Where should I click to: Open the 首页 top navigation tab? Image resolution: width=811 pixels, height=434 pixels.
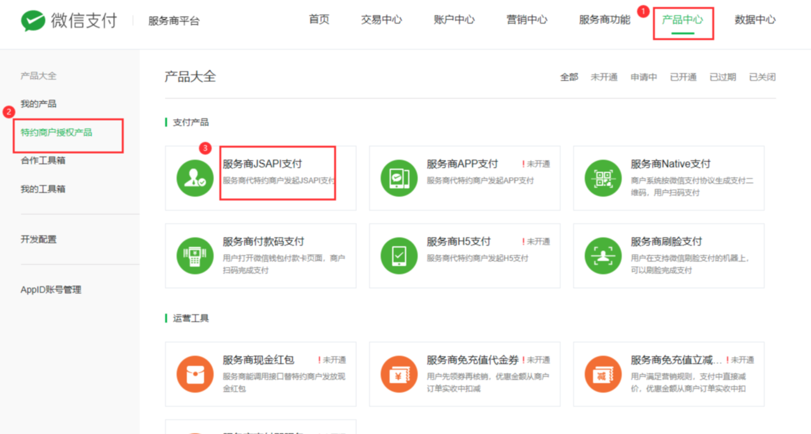point(319,20)
